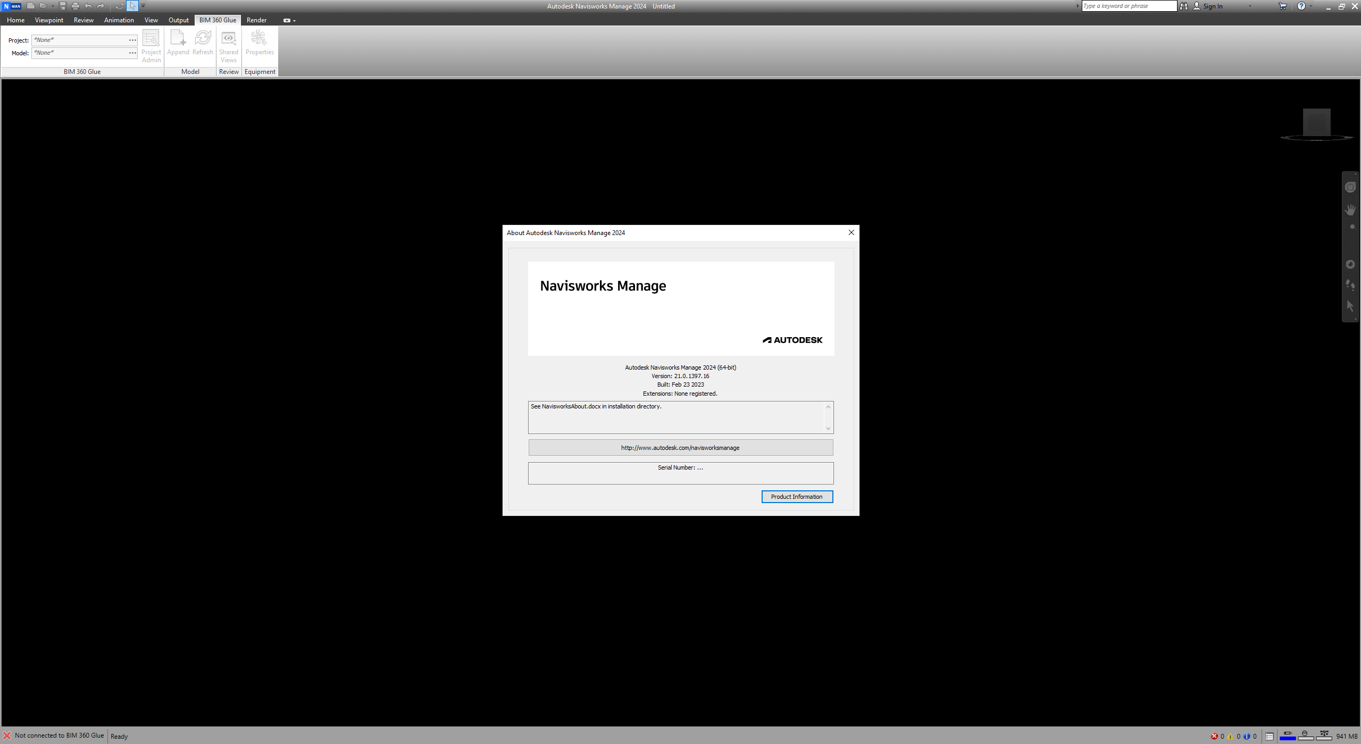Click the Redo arrow icon
The image size is (1361, 744).
(101, 6)
